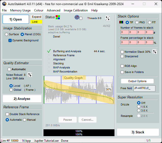Click the 100% progress bar
This screenshot has height=143, width=162.
[79, 133]
